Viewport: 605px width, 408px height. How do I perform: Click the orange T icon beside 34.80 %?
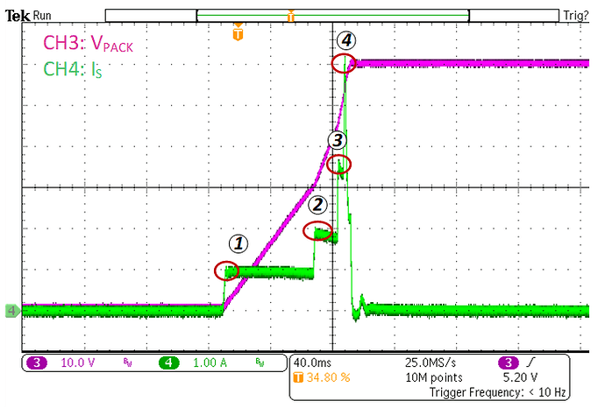click(x=298, y=377)
